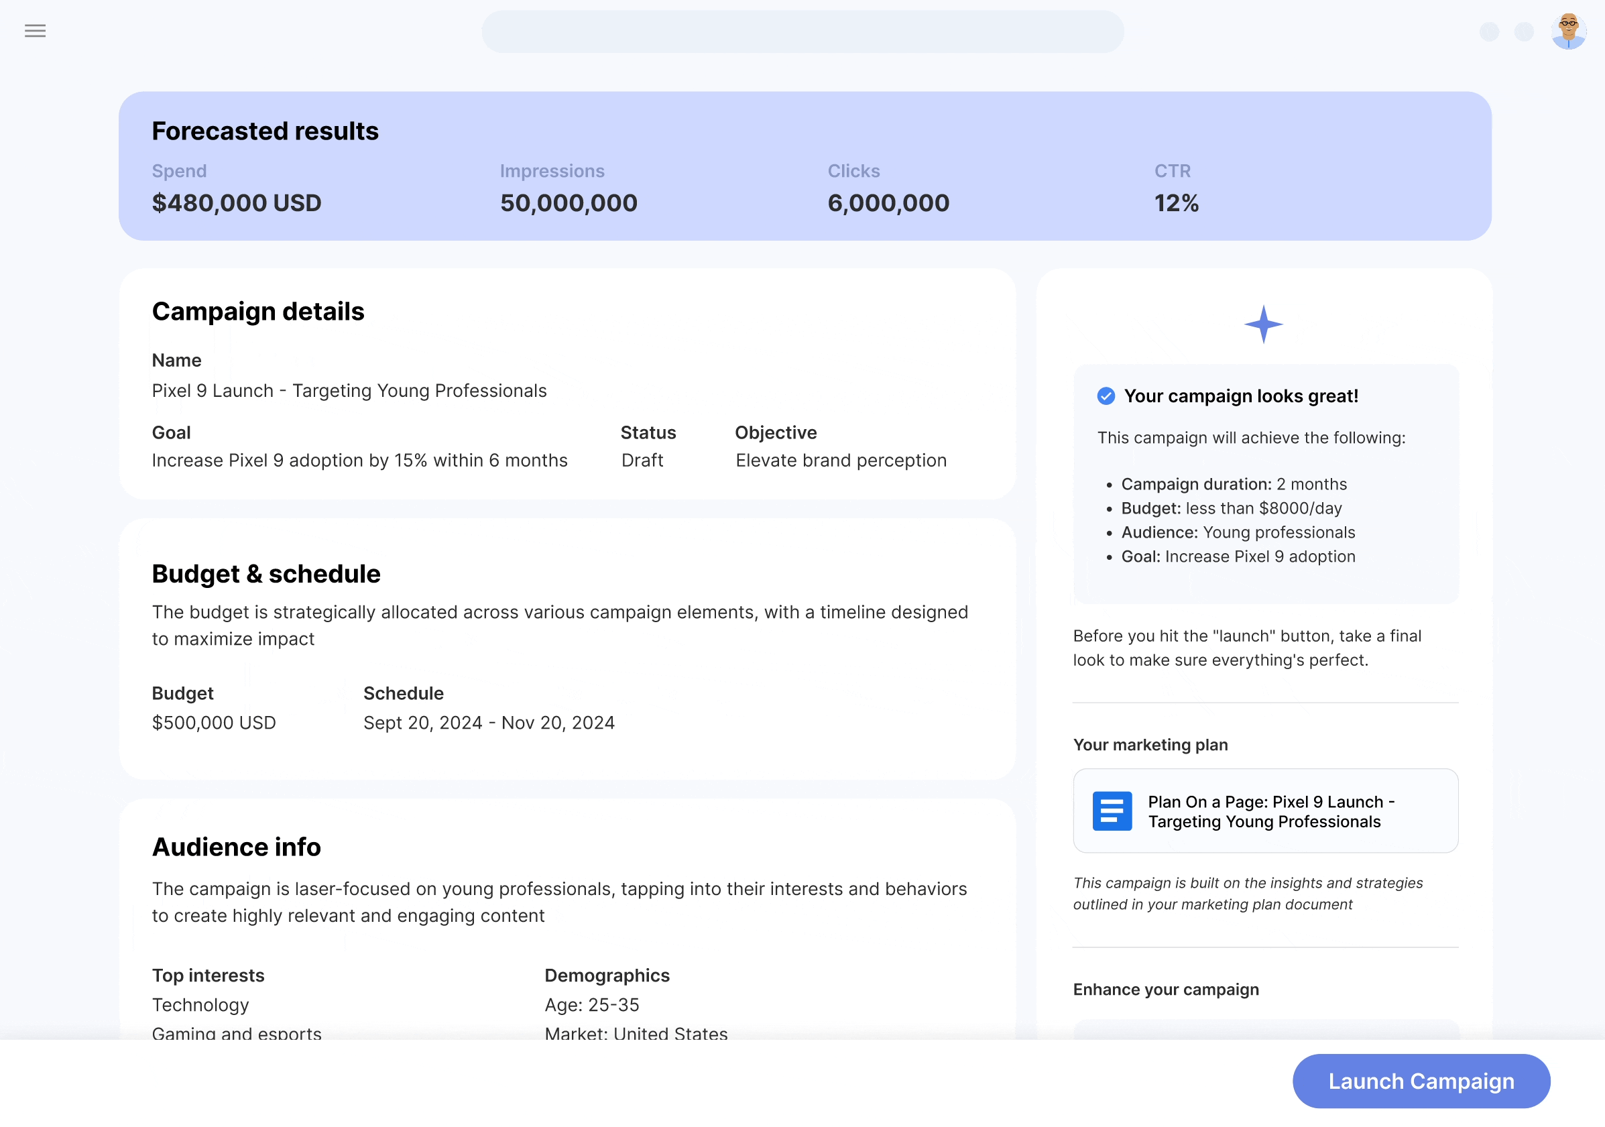
Task: Click the search bar at the top
Action: coord(802,32)
